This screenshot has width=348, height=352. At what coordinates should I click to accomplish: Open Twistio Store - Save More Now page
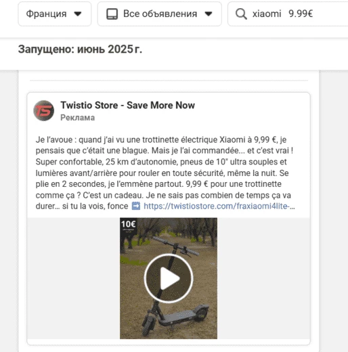pyautogui.click(x=127, y=105)
